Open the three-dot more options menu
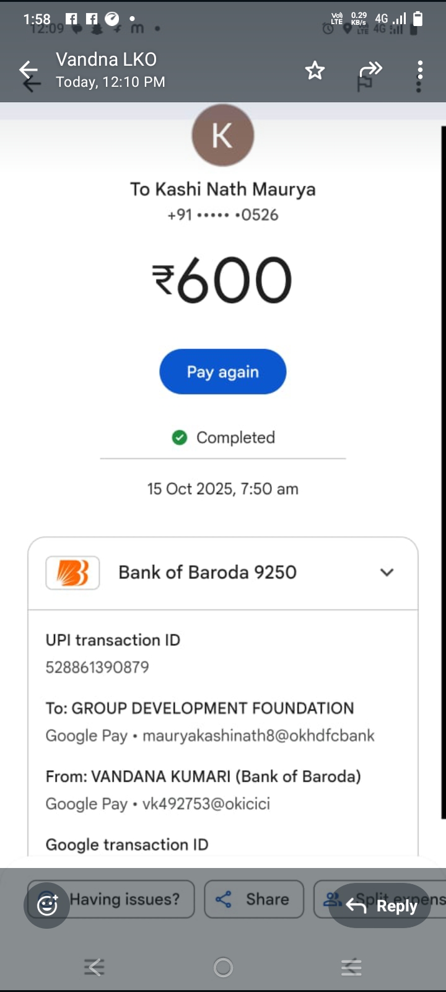Screen dimensions: 446x992 419,75
